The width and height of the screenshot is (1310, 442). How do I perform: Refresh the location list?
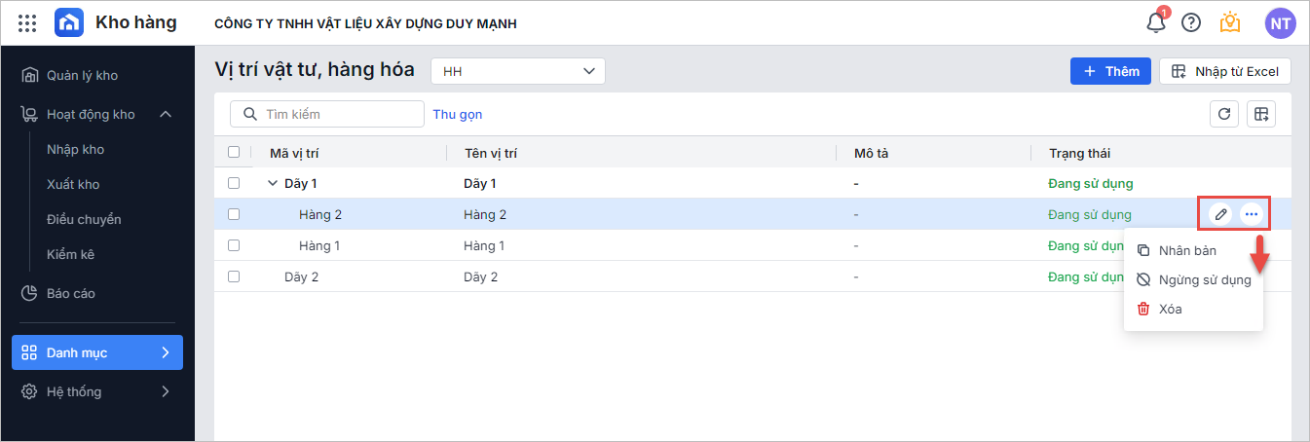(x=1224, y=114)
